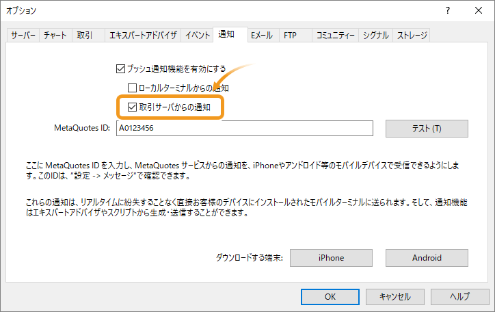Switch to the コミュニティー tab
Viewport: 495px width, 312px height.
[x=335, y=35]
